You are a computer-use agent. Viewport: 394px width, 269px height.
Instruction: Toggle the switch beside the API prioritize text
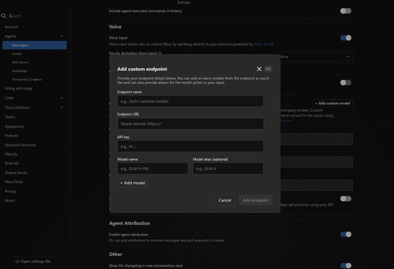click(346, 199)
